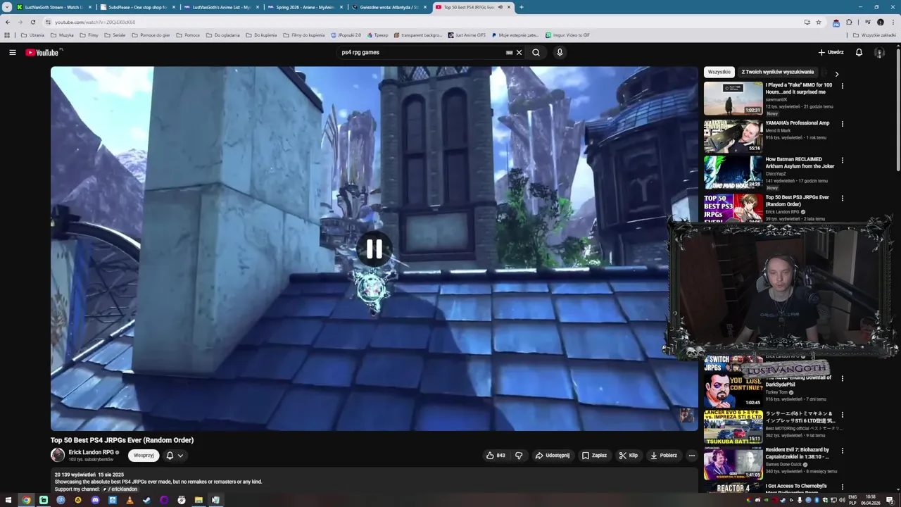The width and height of the screenshot is (901, 507).
Task: Open Steam from the taskbar
Action: (x=146, y=500)
